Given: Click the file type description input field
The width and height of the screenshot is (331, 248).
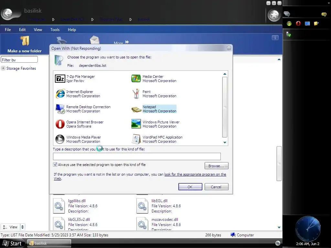Looking at the screenshot, I should click(137, 157).
